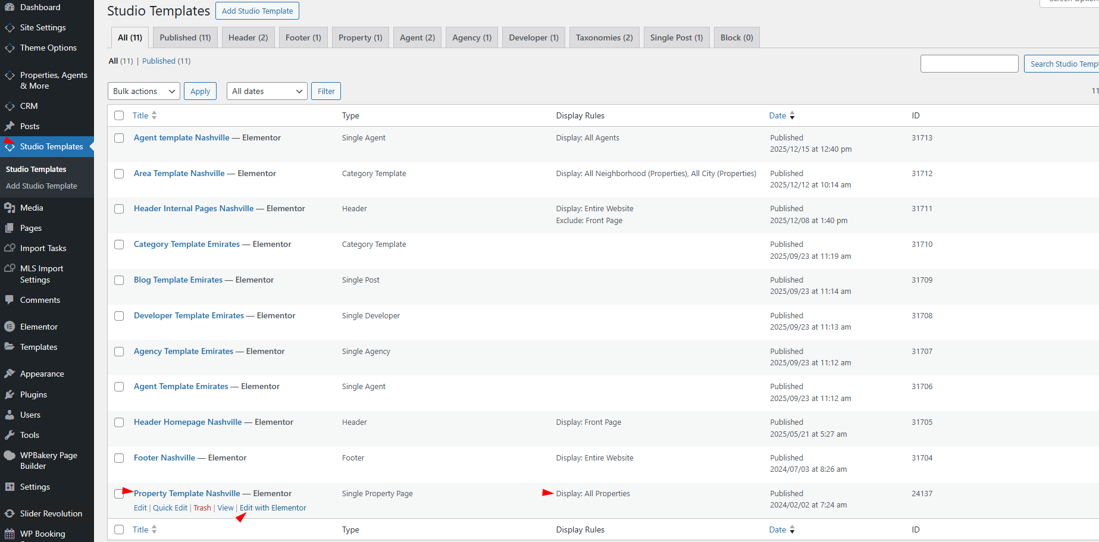Click the Elementor circle icon

[10, 327]
